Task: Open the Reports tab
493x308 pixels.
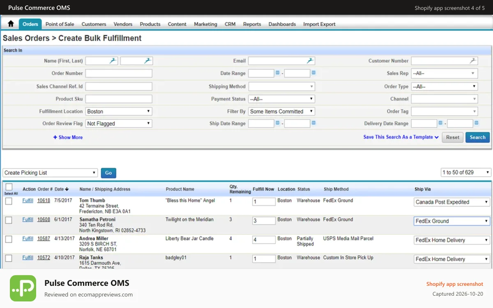Action: [252, 24]
